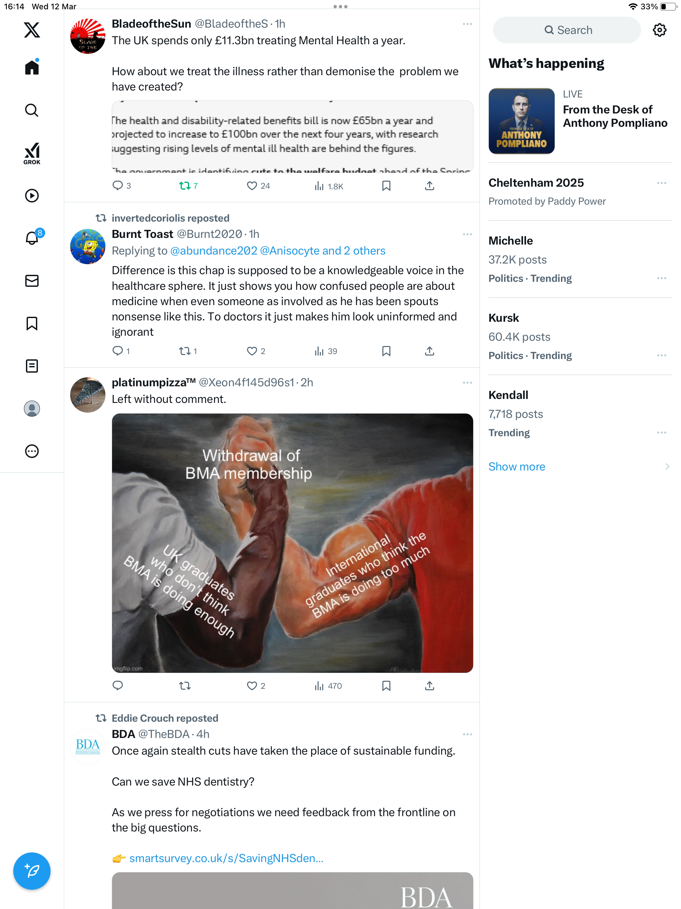This screenshot has height=909, width=681.
Task: Open direct messages envelope icon
Action: click(x=32, y=281)
